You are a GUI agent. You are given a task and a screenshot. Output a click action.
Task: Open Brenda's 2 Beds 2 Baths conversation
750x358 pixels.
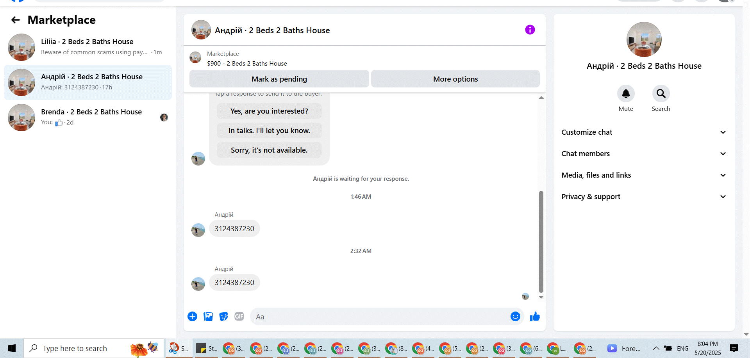(x=88, y=117)
